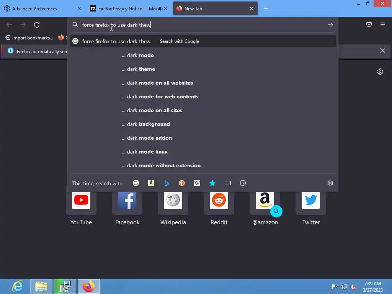Launch Internet Explorer from the taskbar
This screenshot has height=294, width=392.
click(18, 286)
